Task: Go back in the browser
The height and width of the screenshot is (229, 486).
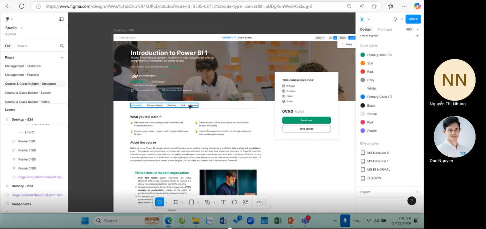Action: 8,6
